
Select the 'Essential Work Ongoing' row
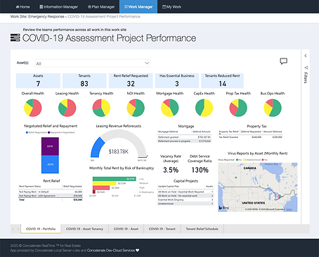pos(185,200)
